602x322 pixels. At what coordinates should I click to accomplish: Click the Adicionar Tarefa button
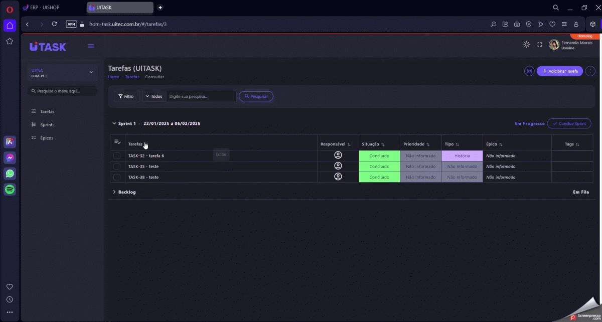pos(559,71)
